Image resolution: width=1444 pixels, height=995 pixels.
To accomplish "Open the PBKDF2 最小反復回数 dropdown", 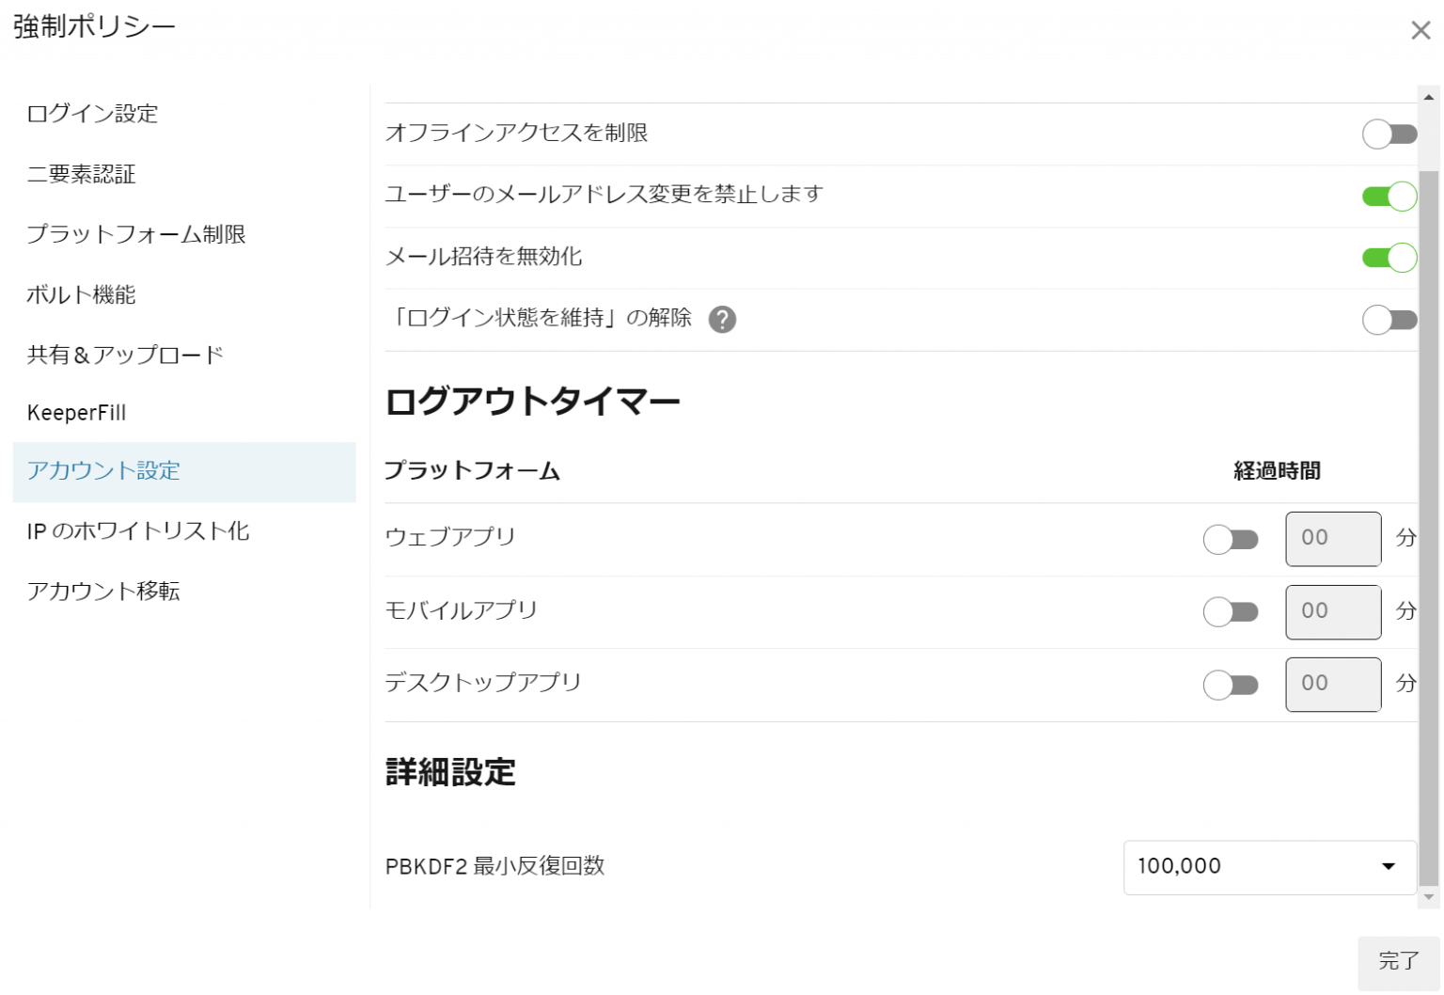I will click(1269, 866).
